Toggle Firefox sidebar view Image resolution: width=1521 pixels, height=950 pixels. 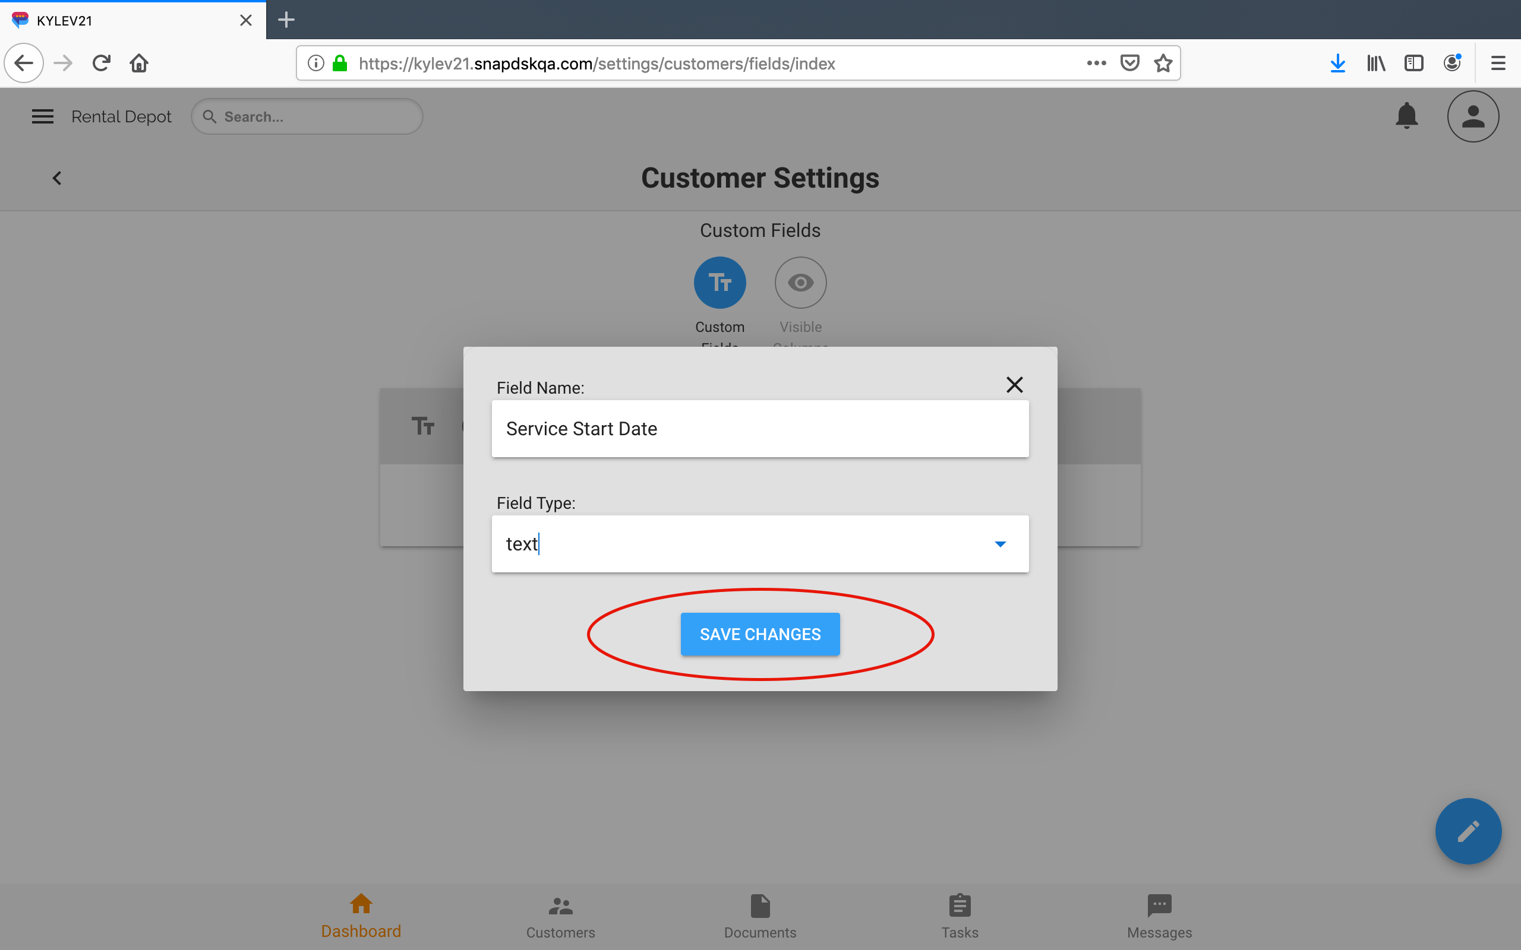click(1413, 64)
